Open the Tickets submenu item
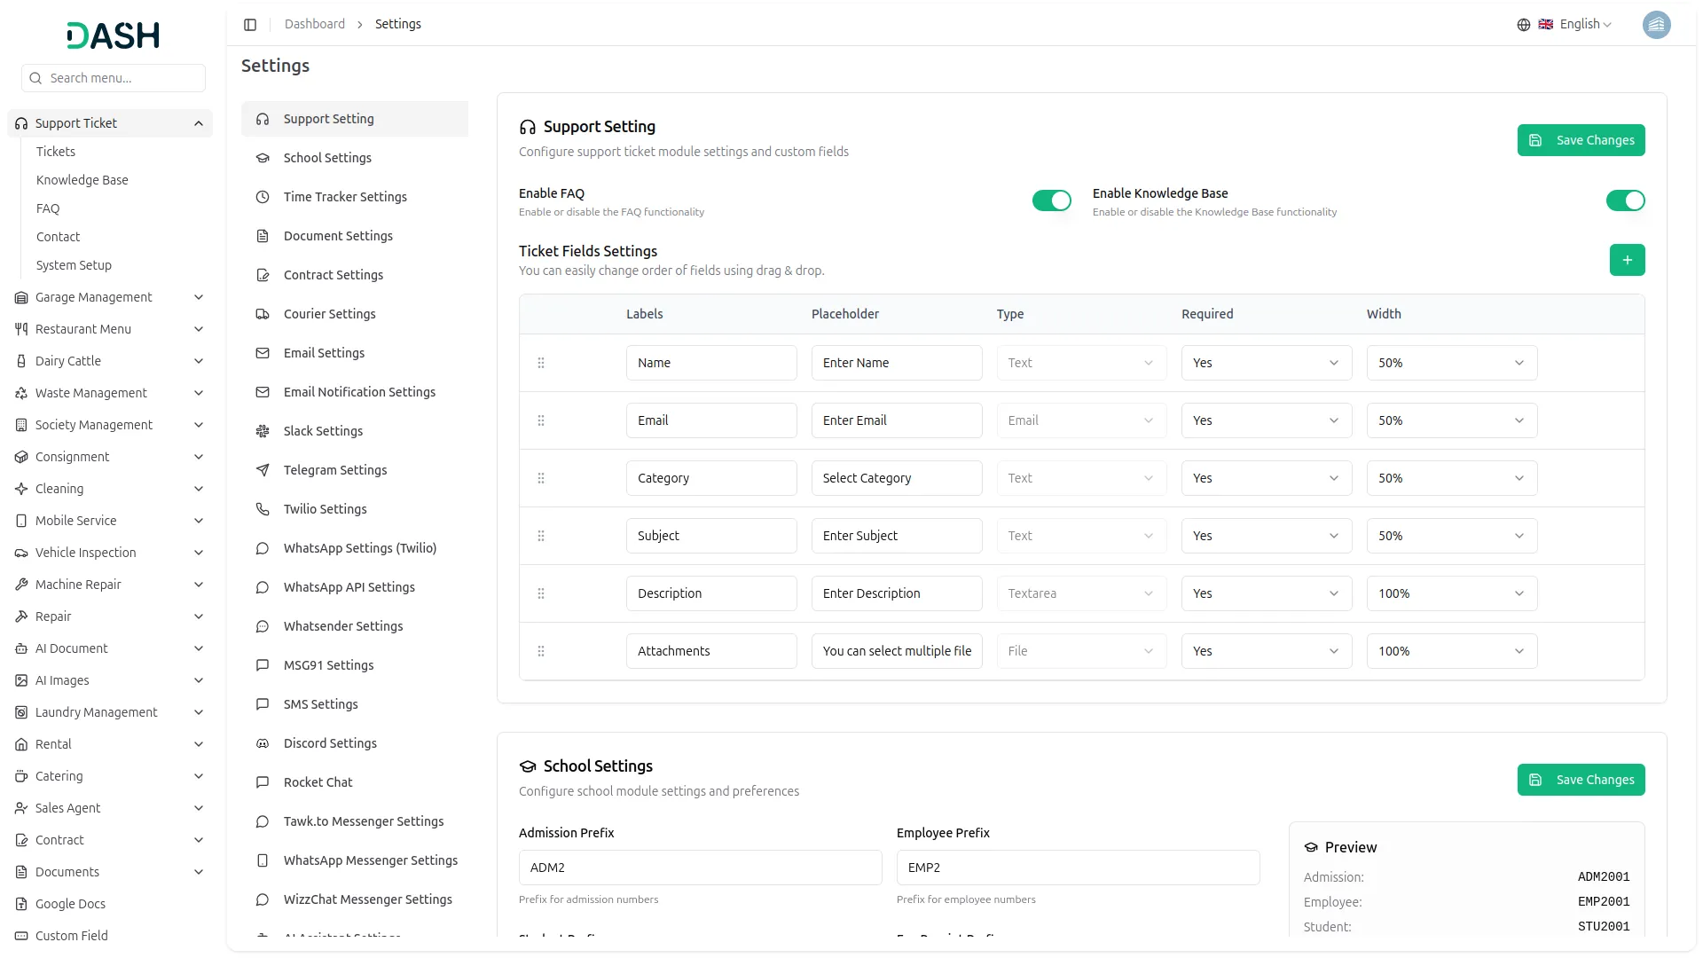This screenshot has height=958, width=1703. click(56, 152)
